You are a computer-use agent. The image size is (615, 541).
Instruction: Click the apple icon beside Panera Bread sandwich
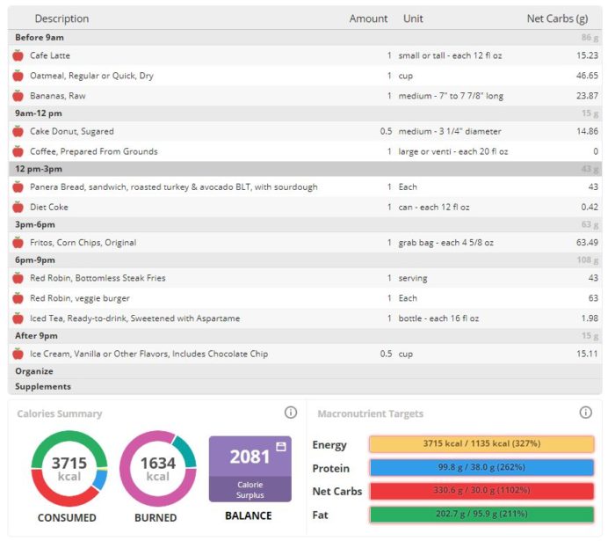click(x=18, y=186)
